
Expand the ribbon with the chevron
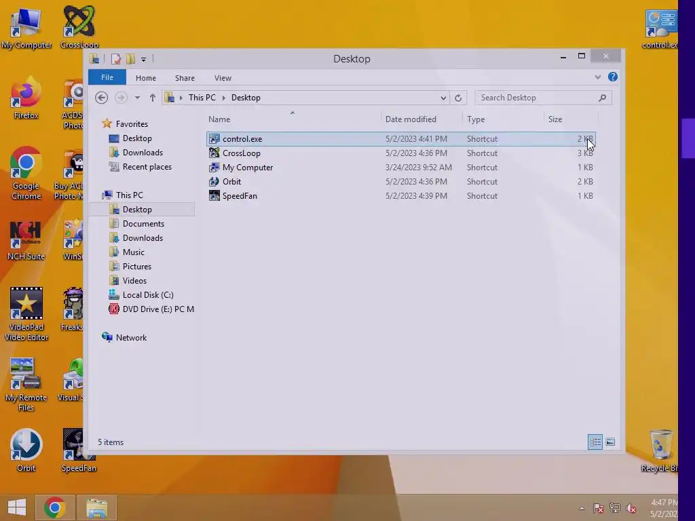click(597, 77)
